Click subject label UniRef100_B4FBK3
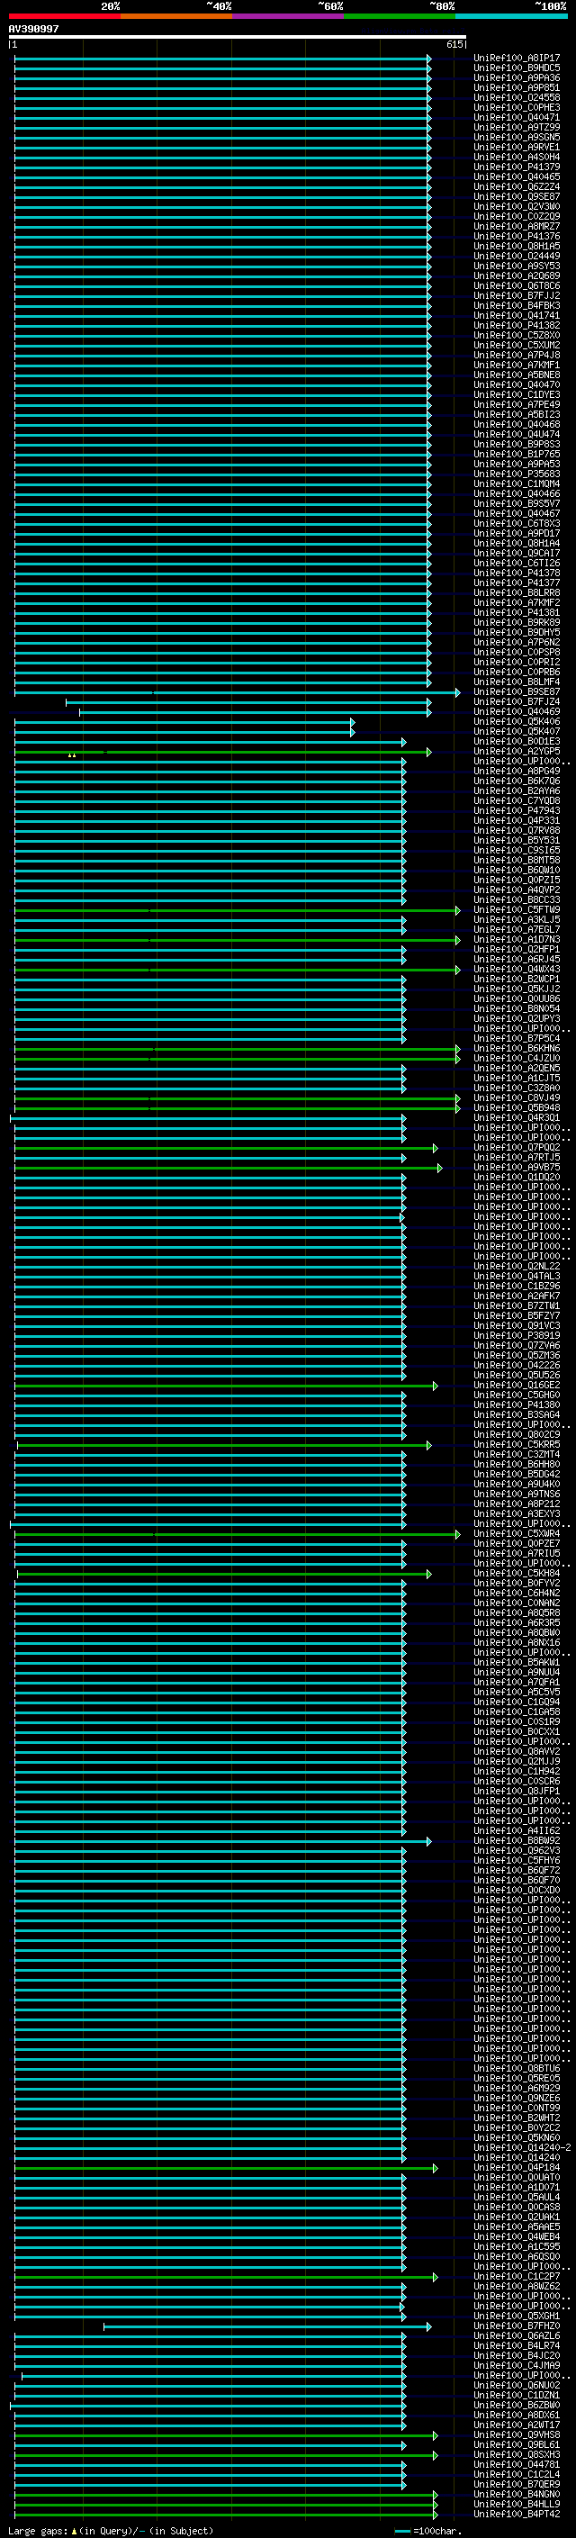The height and width of the screenshot is (2538, 576). point(517,305)
